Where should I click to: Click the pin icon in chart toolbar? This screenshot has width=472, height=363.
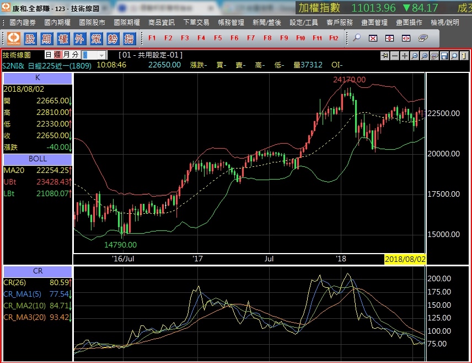pyautogui.click(x=385, y=56)
